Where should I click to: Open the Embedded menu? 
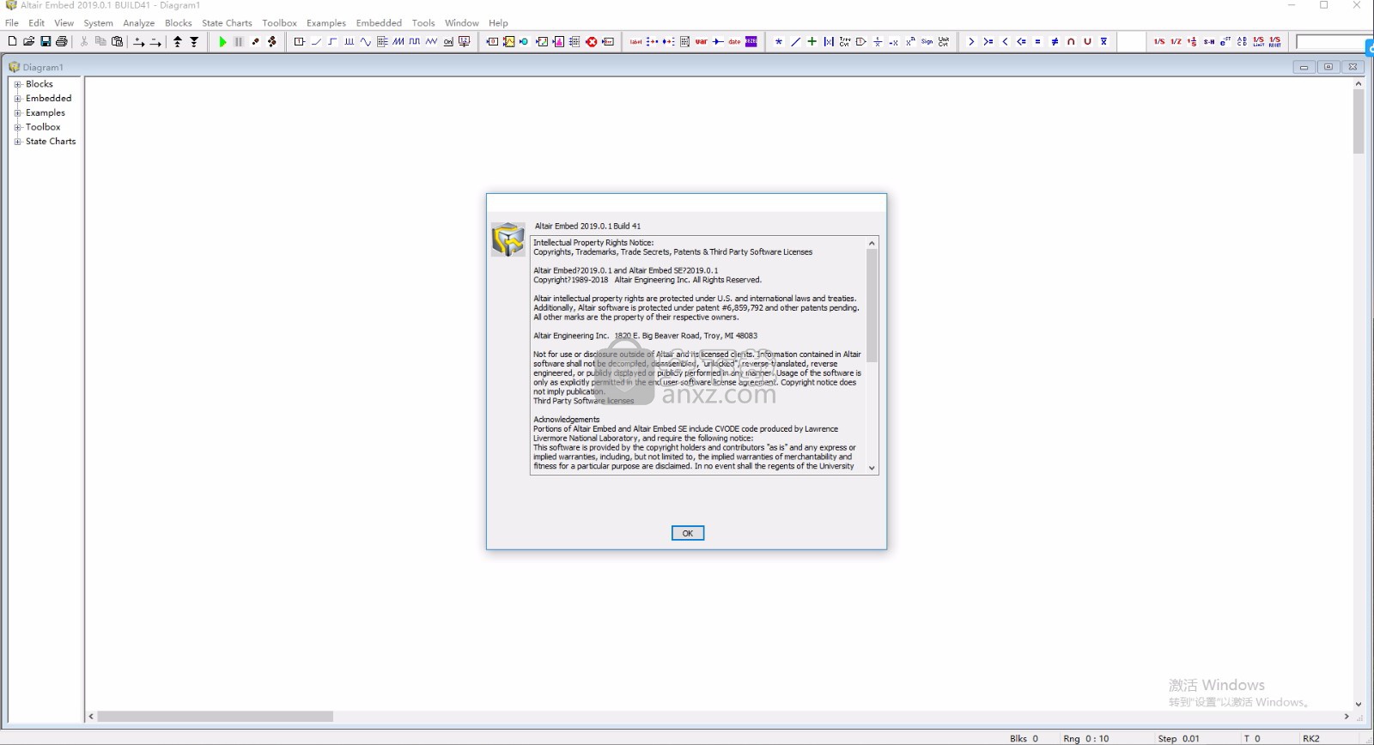click(379, 23)
